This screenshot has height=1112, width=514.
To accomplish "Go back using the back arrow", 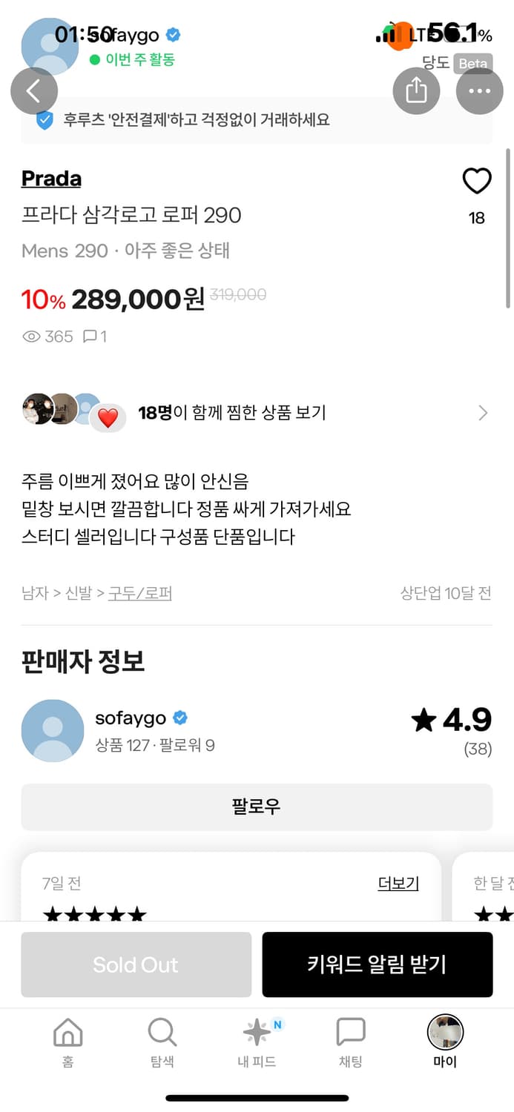I will (34, 90).
